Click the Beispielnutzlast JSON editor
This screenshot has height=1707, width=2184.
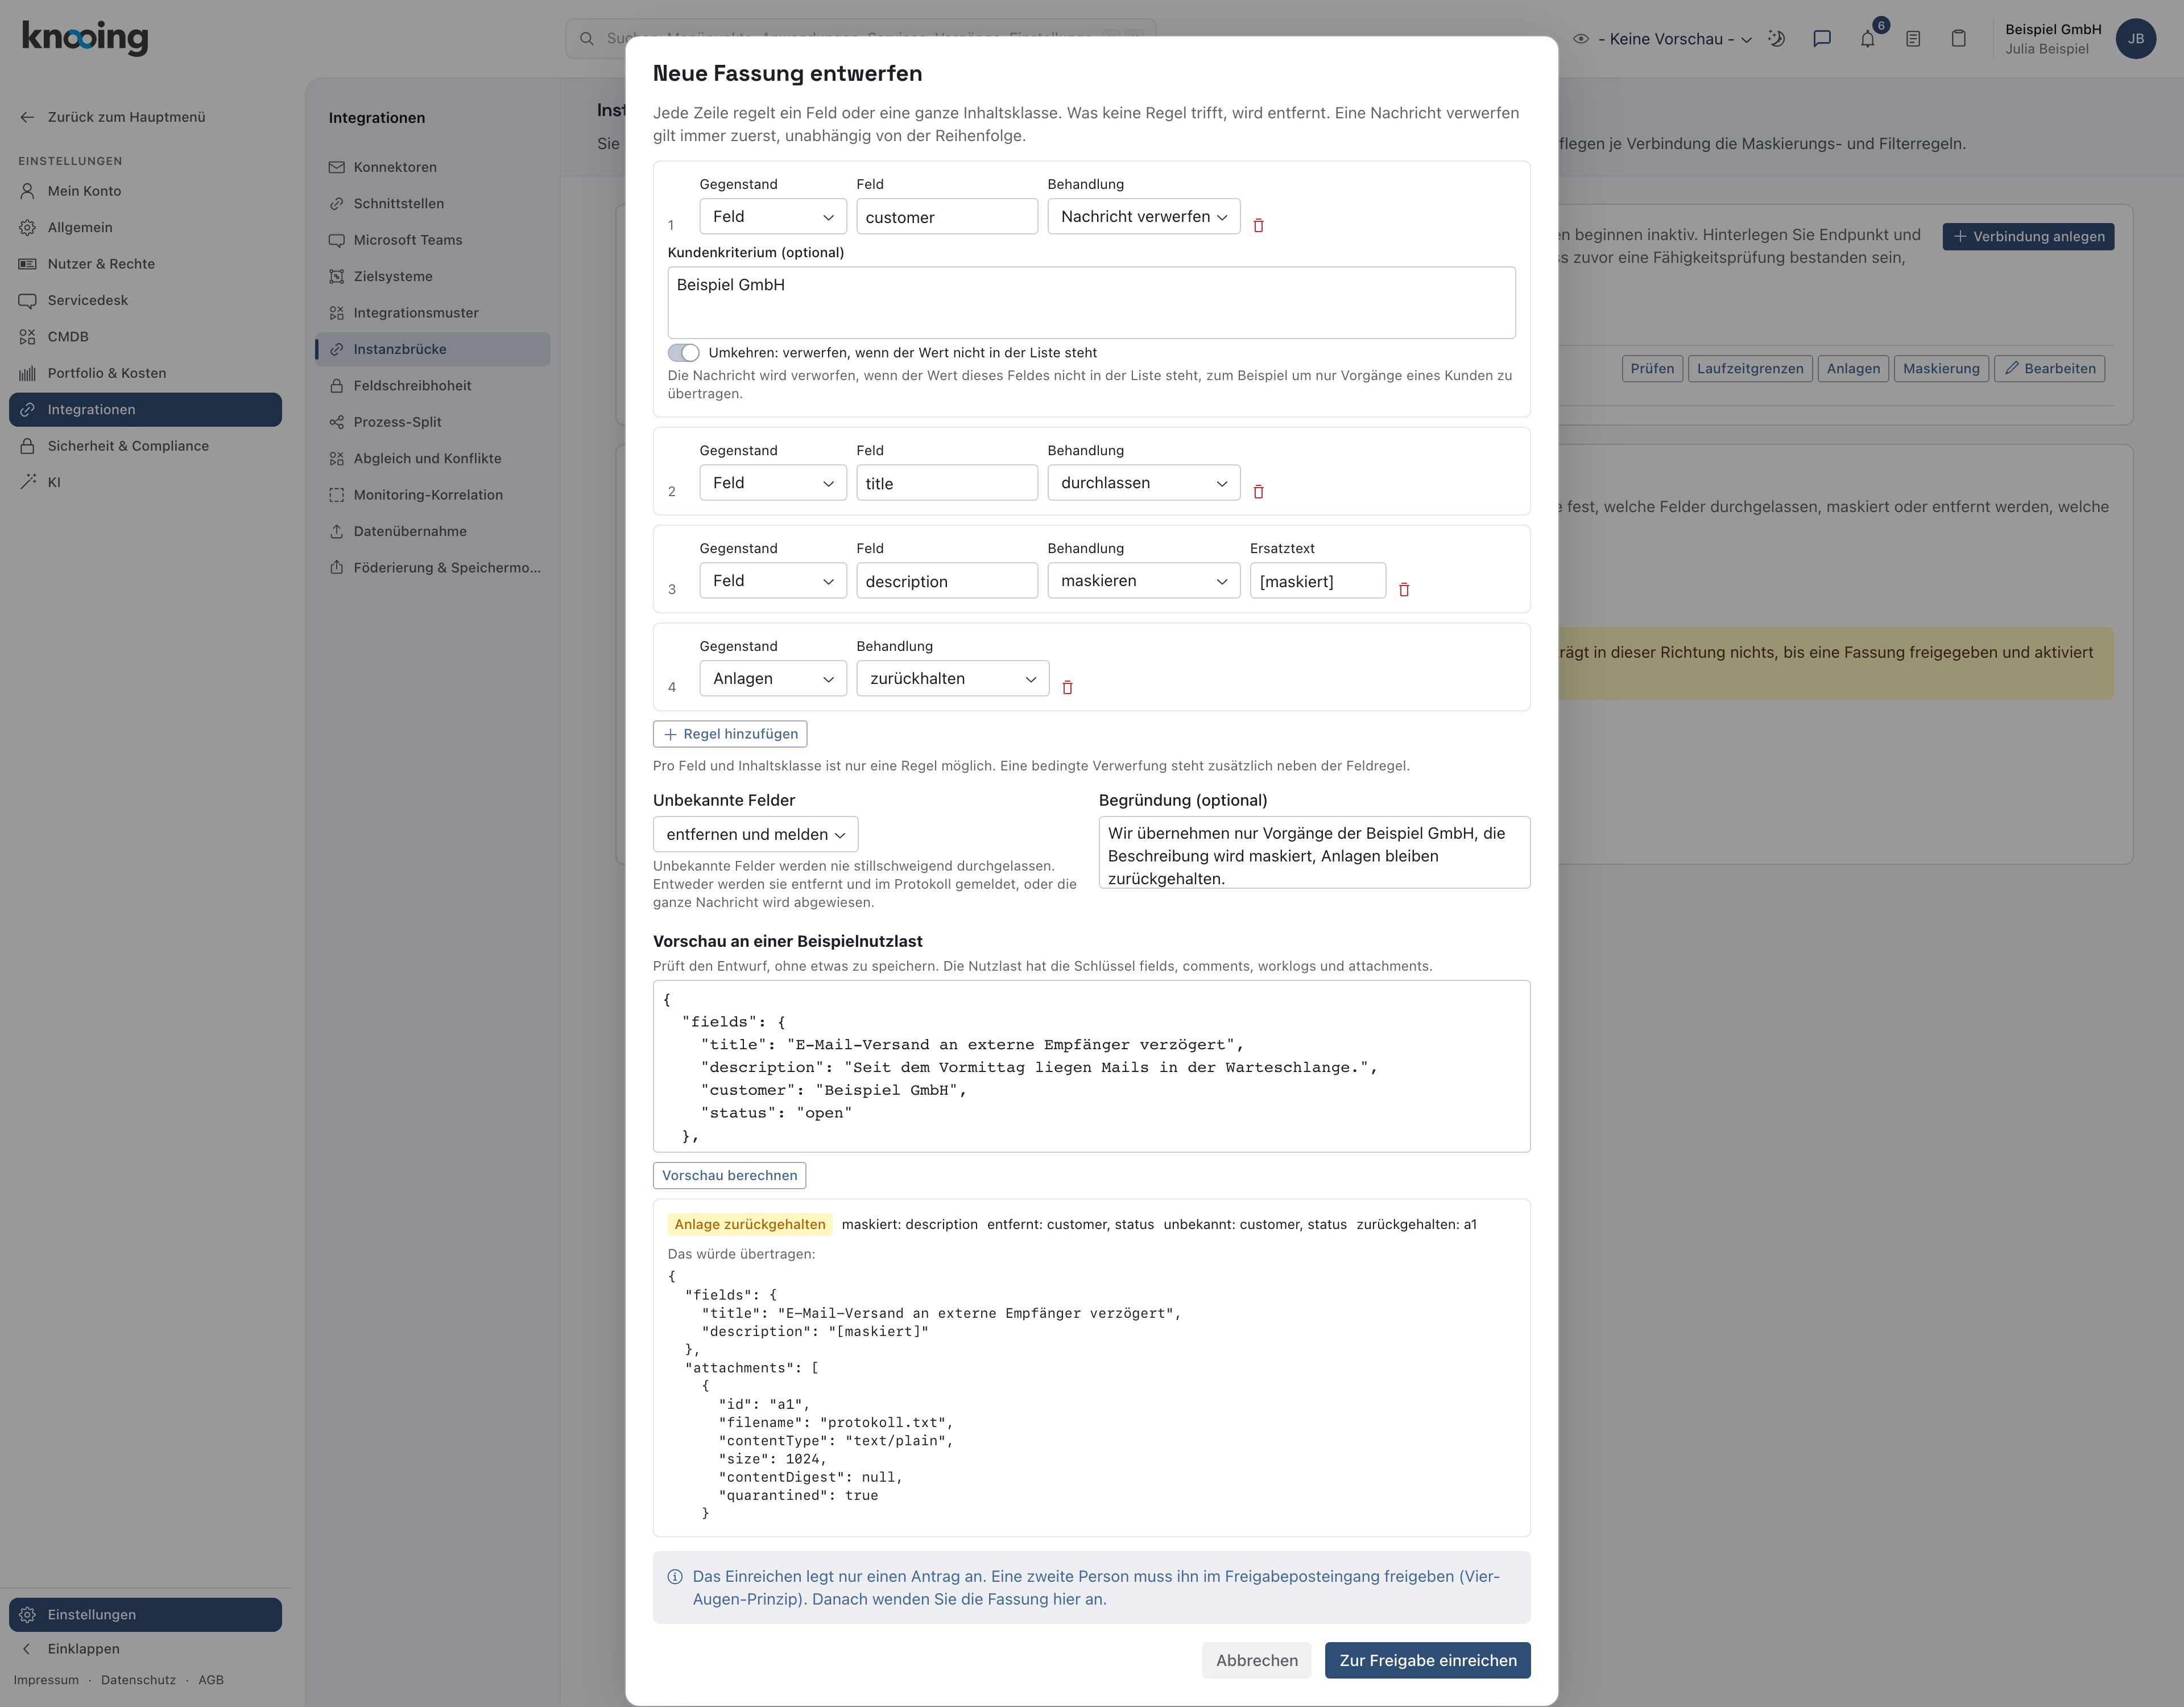tap(1091, 1067)
